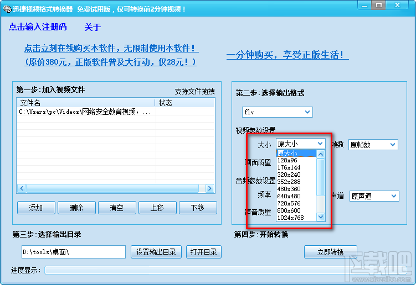416x285 pixels.
Task: Click the size list scroll up arrow
Action: [321, 154]
